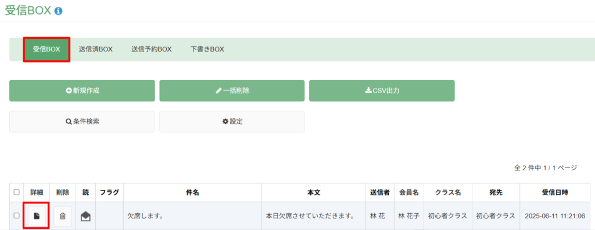Click the 一括削除 button
Image resolution: width=595 pixels, height=230 pixels.
coord(232,91)
